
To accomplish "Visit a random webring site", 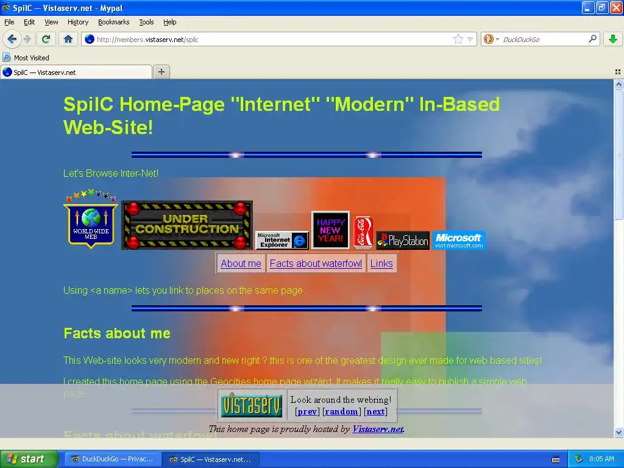I will coord(341,411).
